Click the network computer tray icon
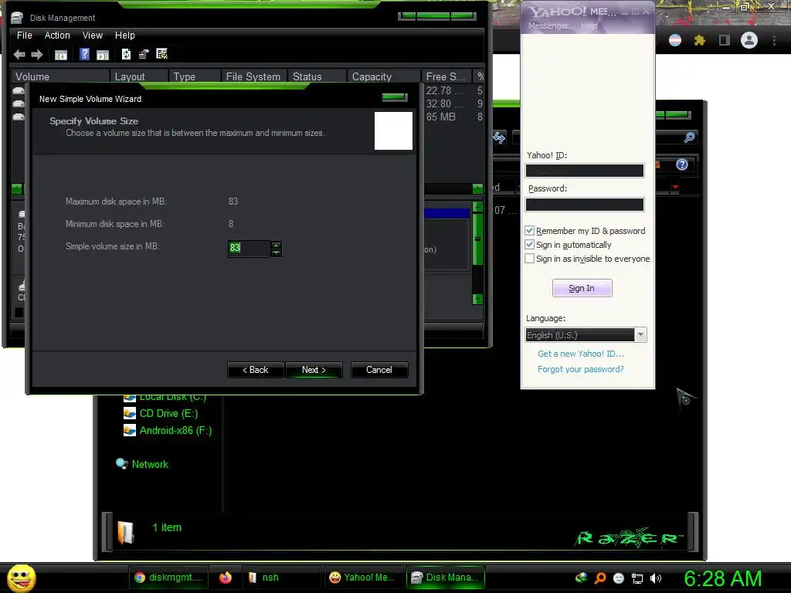This screenshot has height=593, width=791. coord(637,578)
